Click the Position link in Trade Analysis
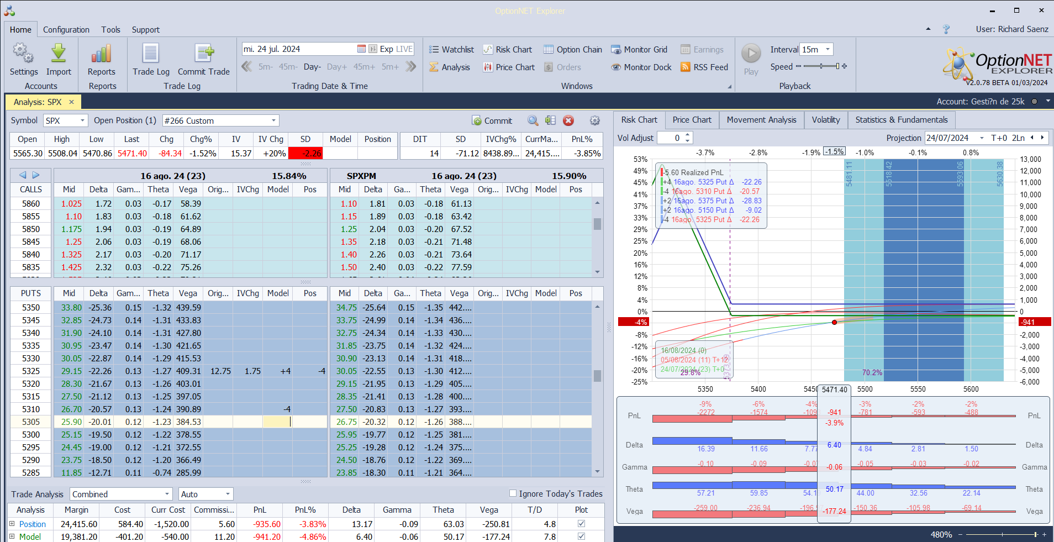Screen dimensions: 1054x542 33,524
